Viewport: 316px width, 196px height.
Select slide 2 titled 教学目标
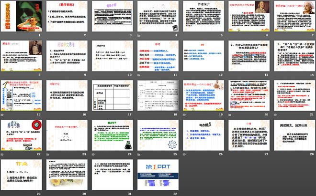(67, 16)
